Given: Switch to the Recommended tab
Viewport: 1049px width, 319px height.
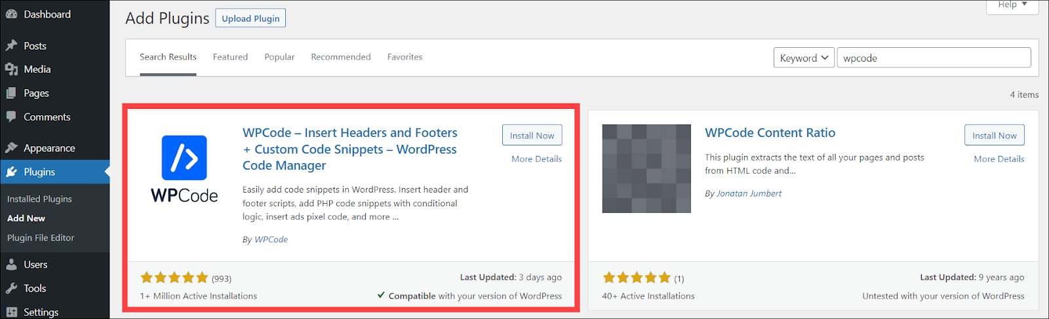Looking at the screenshot, I should coord(341,57).
